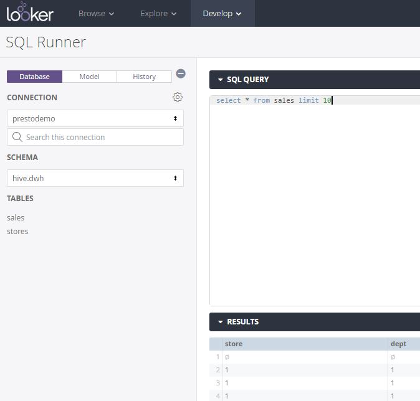This screenshot has height=401, width=420.
Task: Click the SQL Runner page title
Action: pyautogui.click(x=46, y=42)
